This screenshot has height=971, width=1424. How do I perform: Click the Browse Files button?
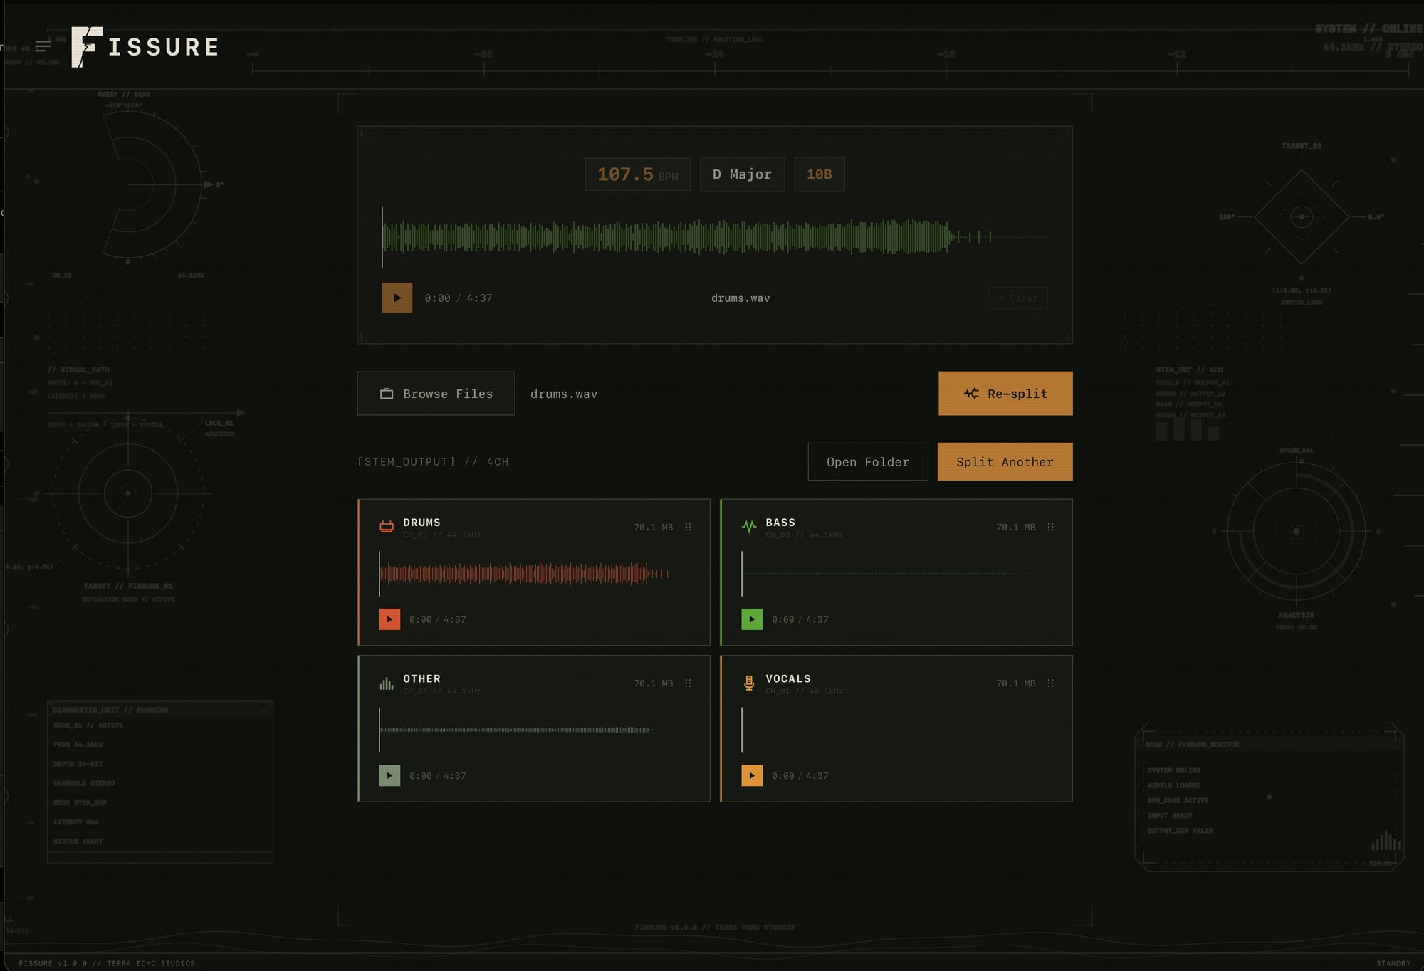click(436, 393)
